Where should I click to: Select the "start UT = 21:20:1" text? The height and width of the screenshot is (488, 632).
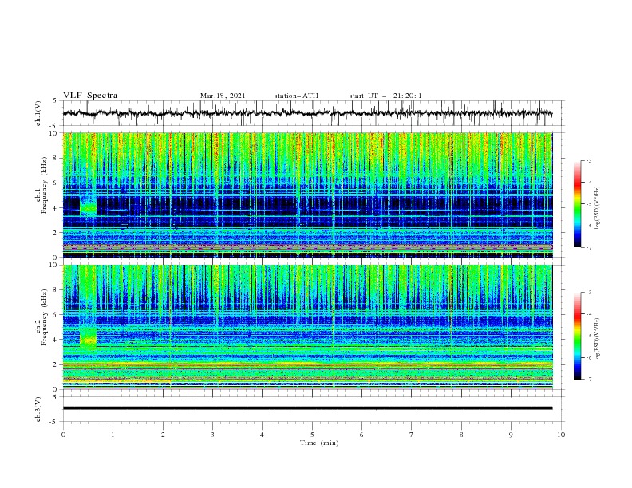pyautogui.click(x=385, y=96)
